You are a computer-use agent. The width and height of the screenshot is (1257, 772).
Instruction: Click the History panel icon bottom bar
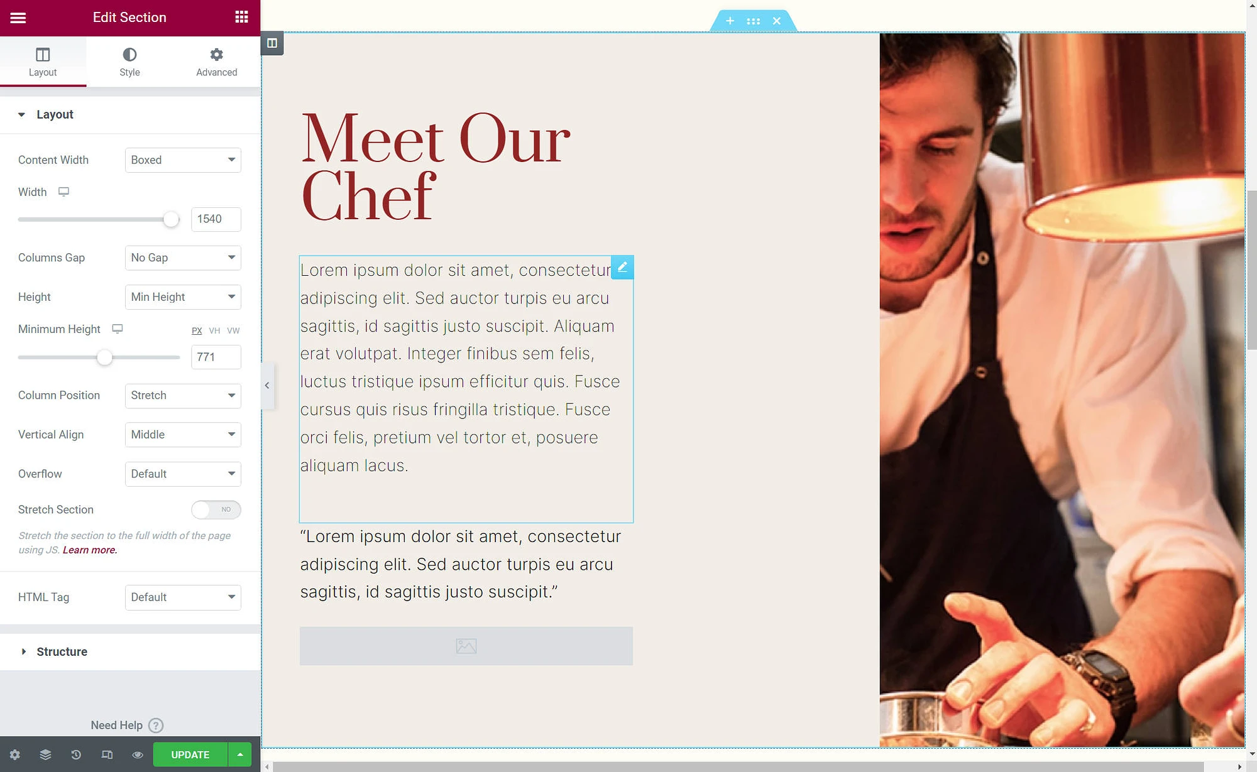[x=76, y=754]
